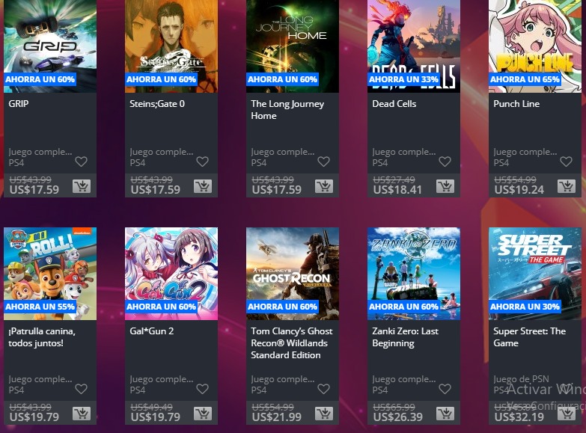This screenshot has height=433, width=586.
Task: Open the Punch Line cover image
Action: [x=535, y=41]
